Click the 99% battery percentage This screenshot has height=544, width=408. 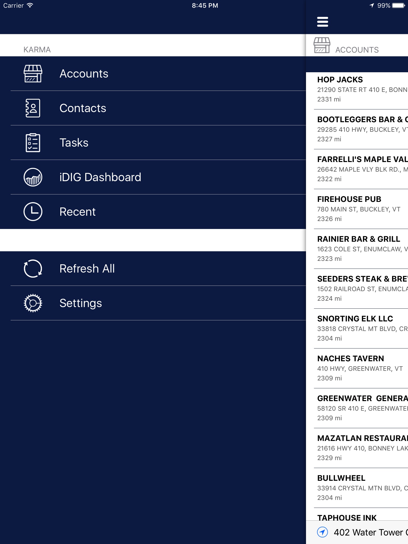click(384, 6)
